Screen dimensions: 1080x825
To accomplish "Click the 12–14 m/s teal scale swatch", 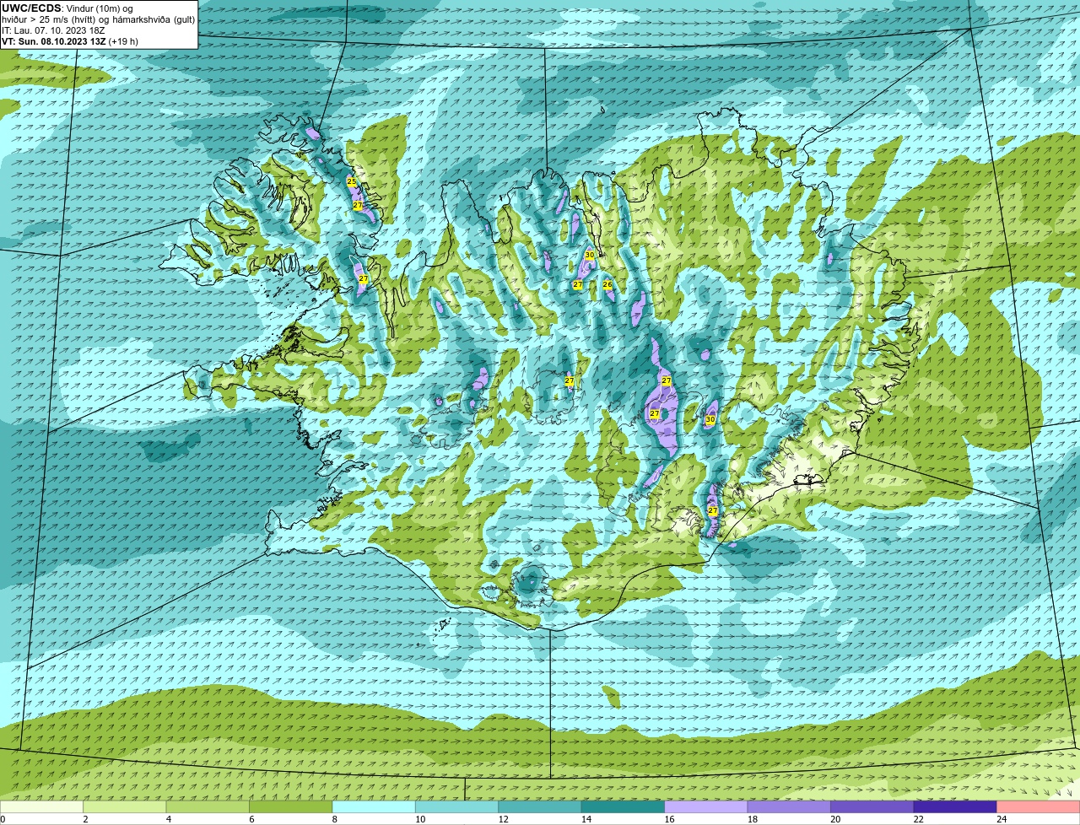I will pyautogui.click(x=541, y=806).
